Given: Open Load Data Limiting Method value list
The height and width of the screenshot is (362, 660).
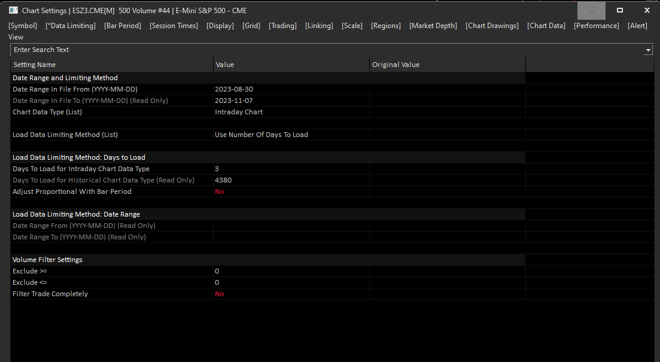Looking at the screenshot, I should coord(291,135).
